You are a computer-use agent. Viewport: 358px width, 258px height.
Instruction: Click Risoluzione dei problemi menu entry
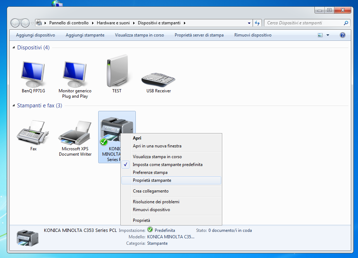click(x=156, y=202)
